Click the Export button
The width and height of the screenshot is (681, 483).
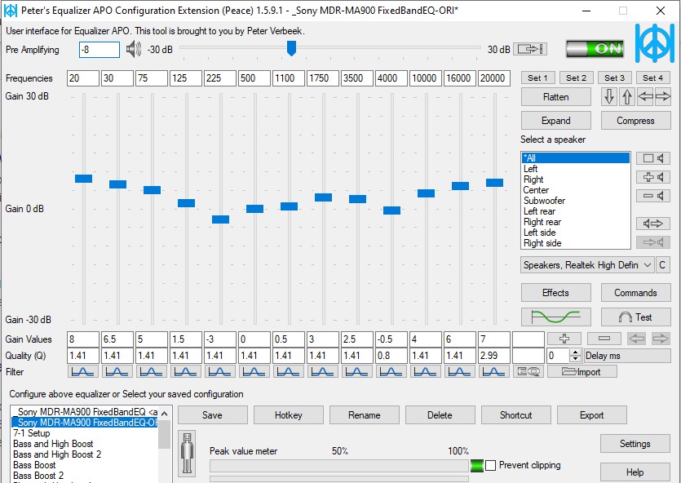(592, 415)
